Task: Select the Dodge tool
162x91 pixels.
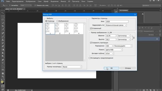Action: pos(3,56)
